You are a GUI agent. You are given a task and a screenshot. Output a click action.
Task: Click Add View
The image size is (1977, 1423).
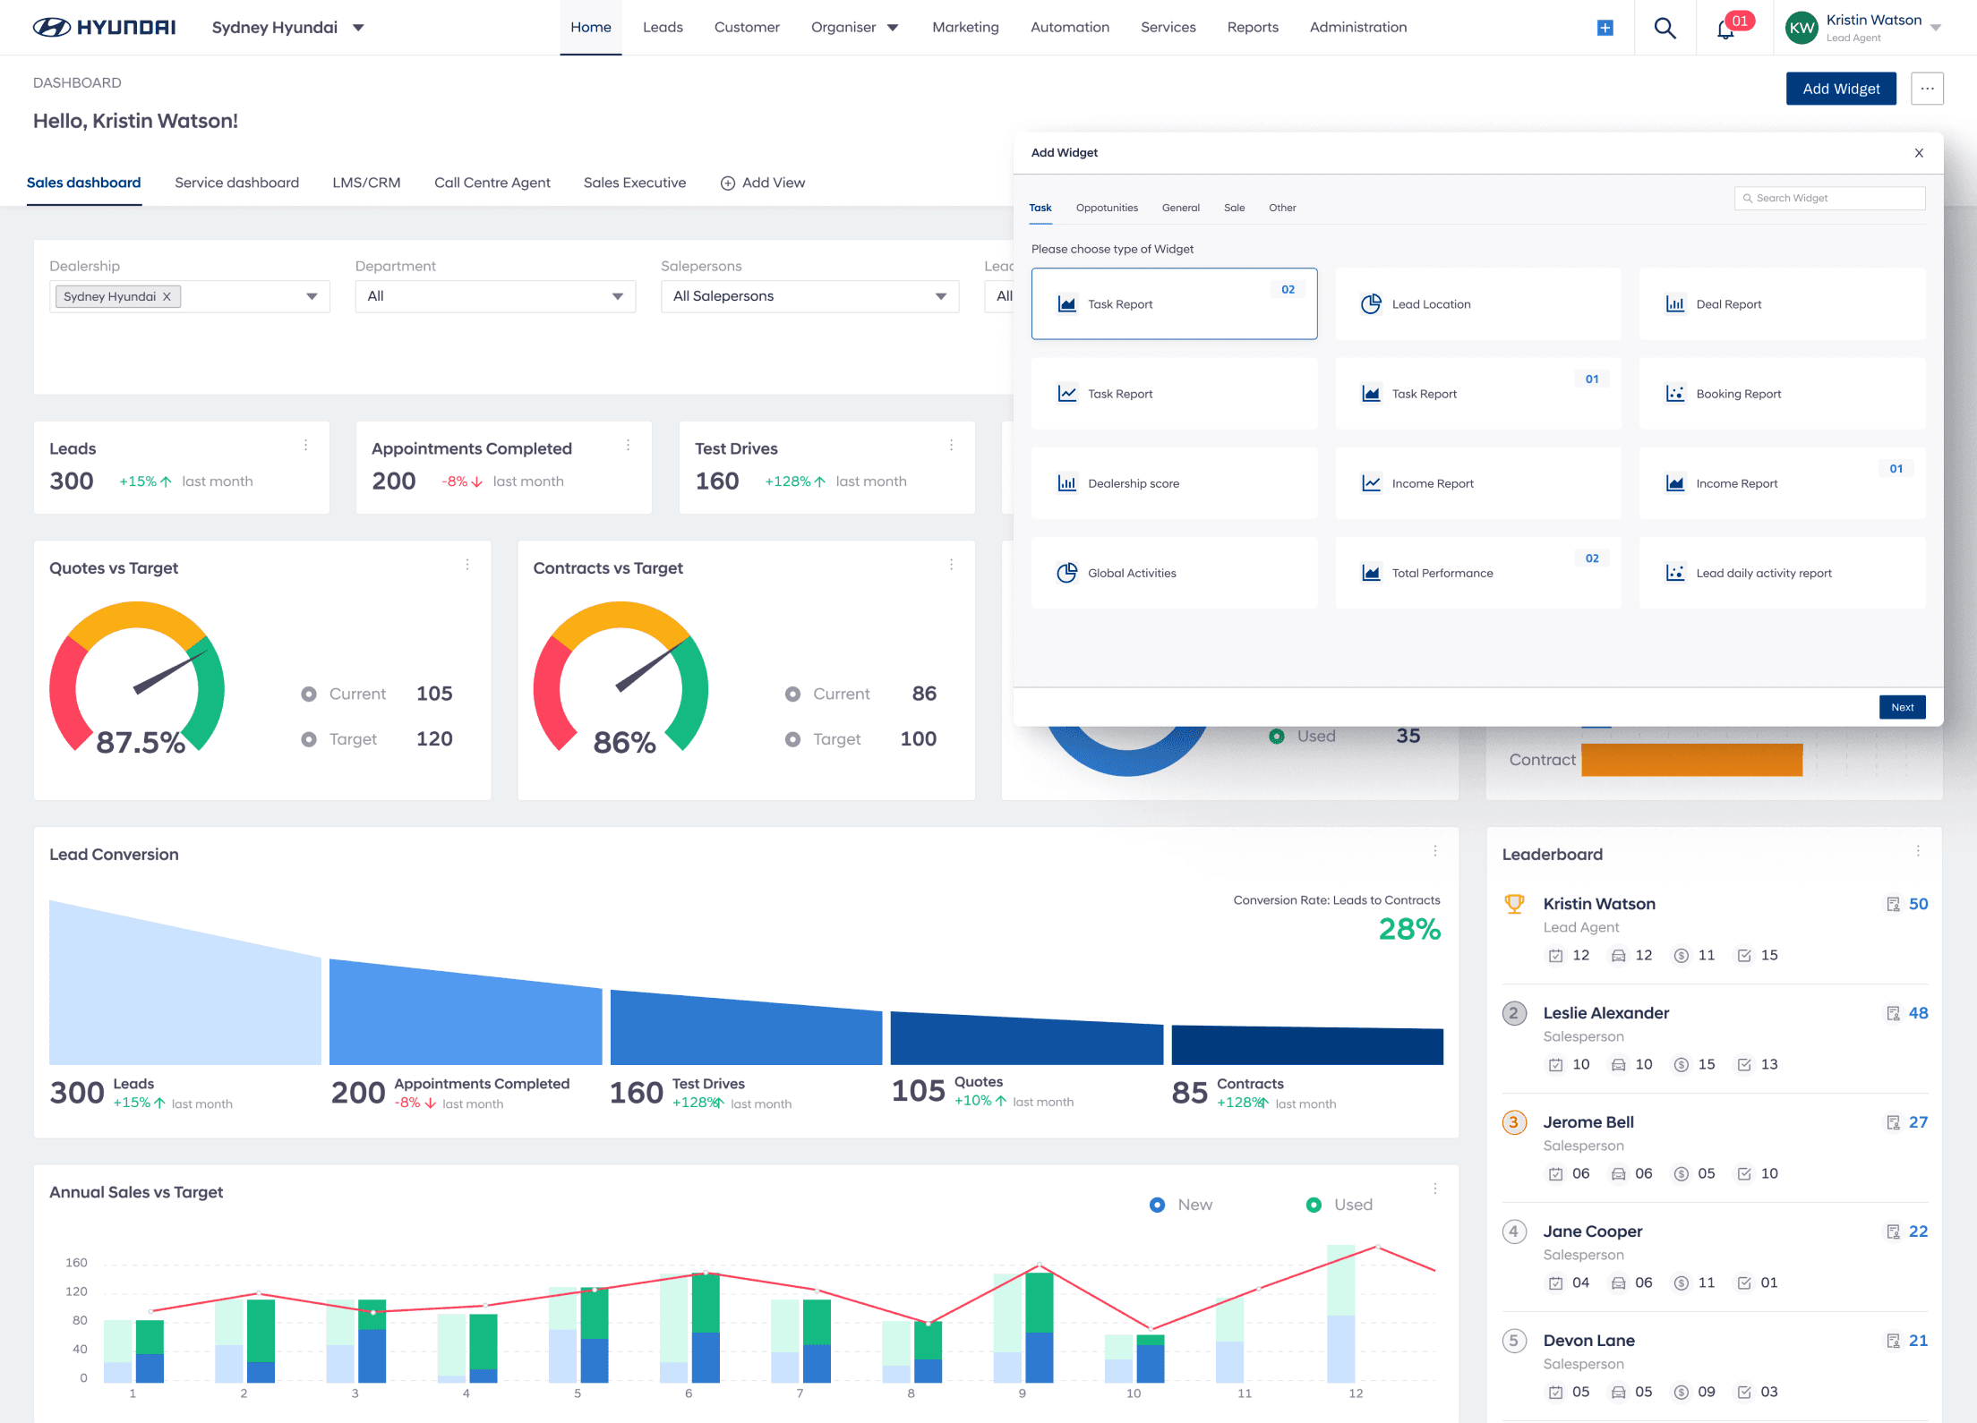[763, 183]
